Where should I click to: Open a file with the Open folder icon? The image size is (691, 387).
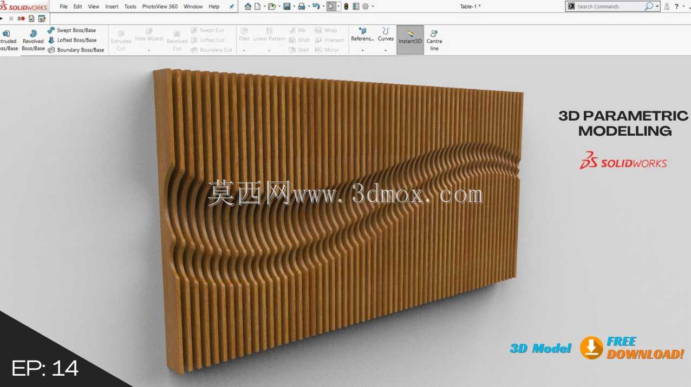[272, 6]
